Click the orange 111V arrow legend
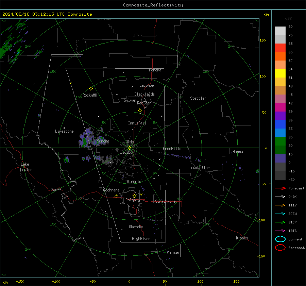This screenshot has height=286, width=306. click(x=280, y=205)
